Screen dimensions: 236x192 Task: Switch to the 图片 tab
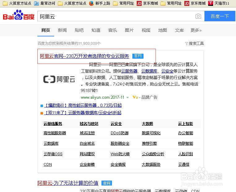129,30
